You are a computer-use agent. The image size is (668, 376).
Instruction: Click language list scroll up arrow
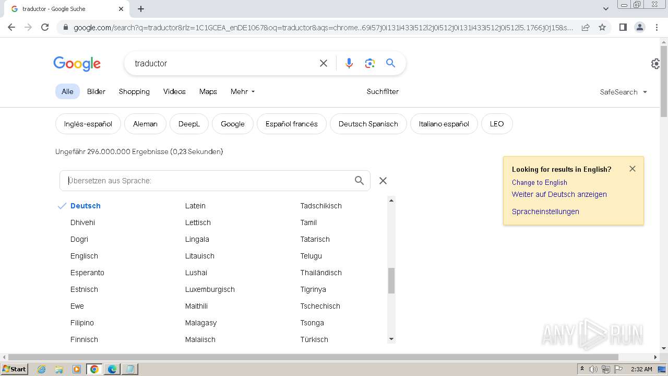coord(391,200)
